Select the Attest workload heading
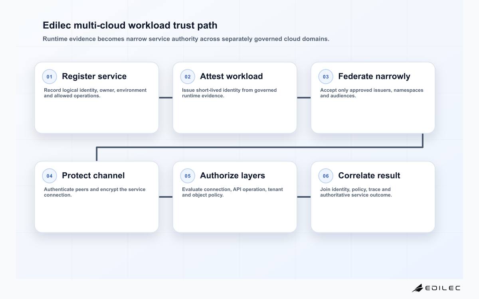Screen dimensions: 479x299 tap(232, 76)
